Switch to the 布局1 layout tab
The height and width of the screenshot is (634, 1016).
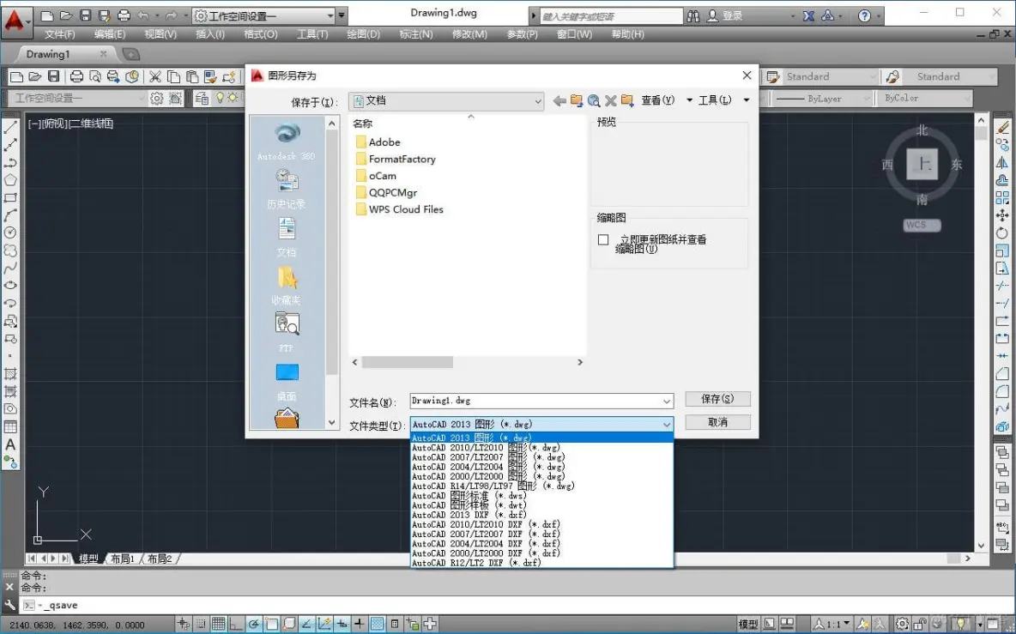point(123,559)
